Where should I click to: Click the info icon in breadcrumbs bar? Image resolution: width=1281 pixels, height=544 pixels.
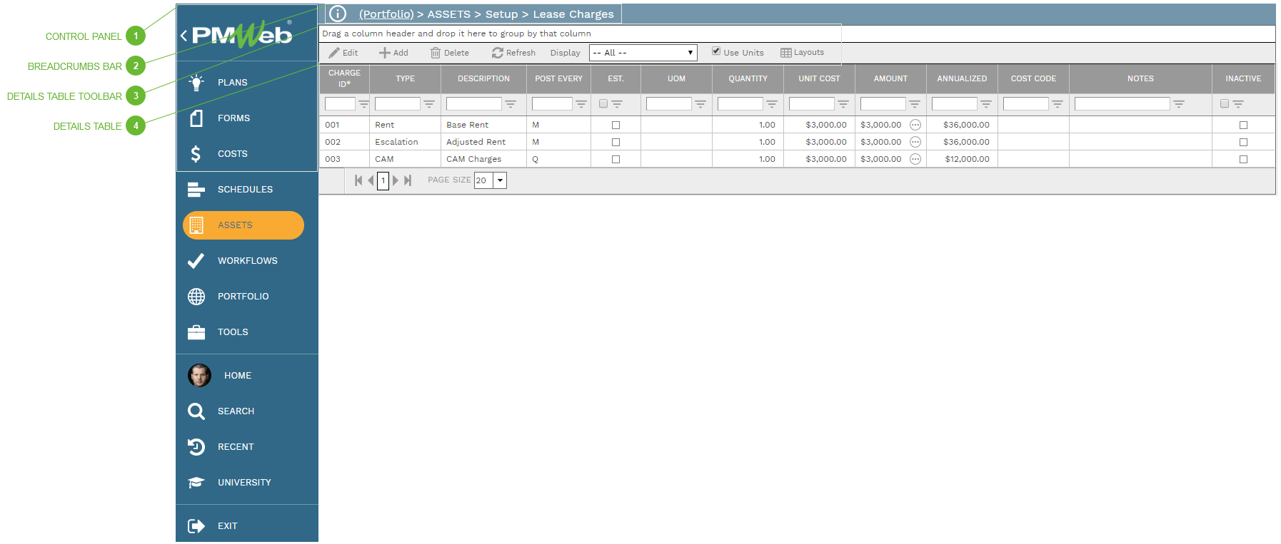click(x=338, y=14)
